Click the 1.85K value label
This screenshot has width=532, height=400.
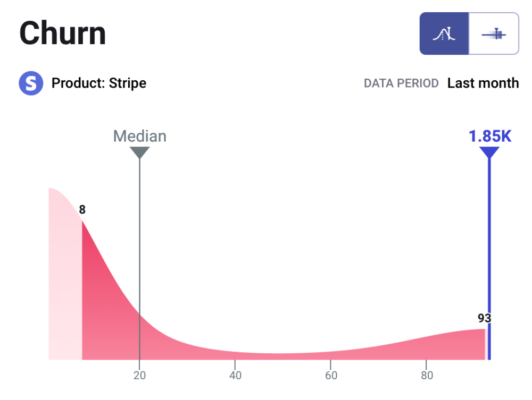[x=489, y=137]
